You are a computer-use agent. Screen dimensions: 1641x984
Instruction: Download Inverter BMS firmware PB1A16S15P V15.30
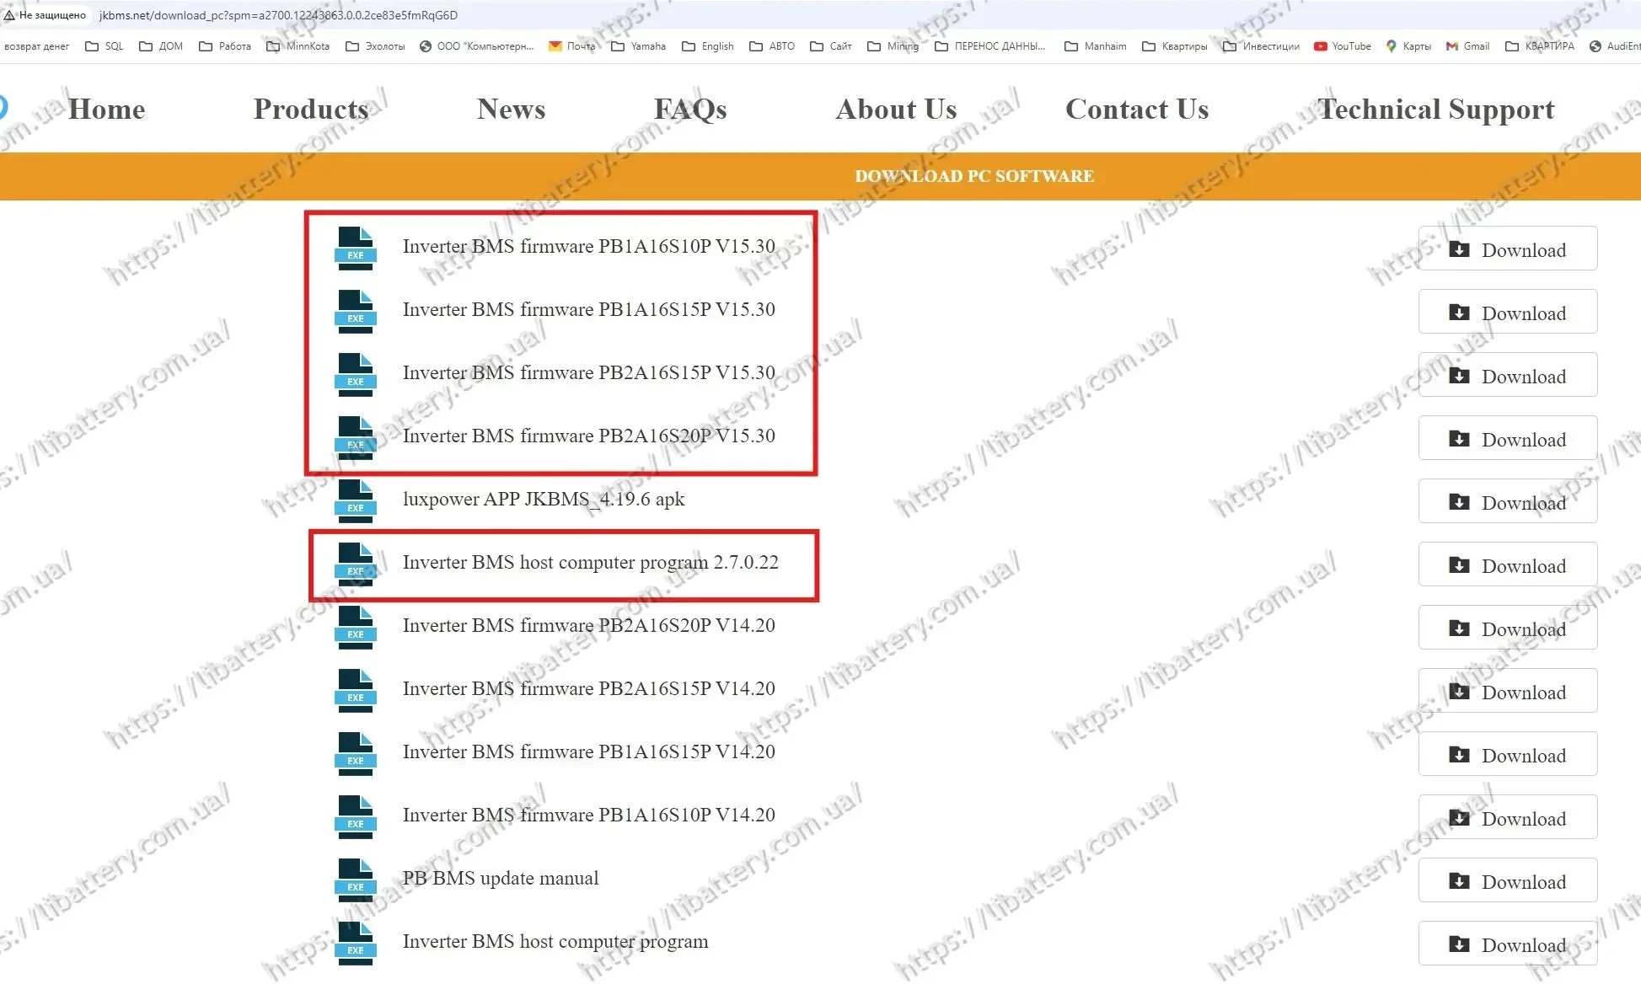point(1508,312)
